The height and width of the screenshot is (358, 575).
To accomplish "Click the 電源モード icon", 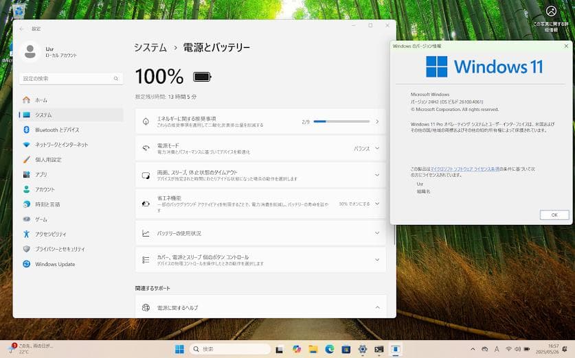I will tap(146, 148).
